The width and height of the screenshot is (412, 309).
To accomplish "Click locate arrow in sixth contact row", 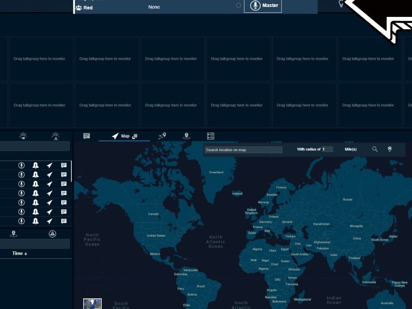I will tap(49, 212).
